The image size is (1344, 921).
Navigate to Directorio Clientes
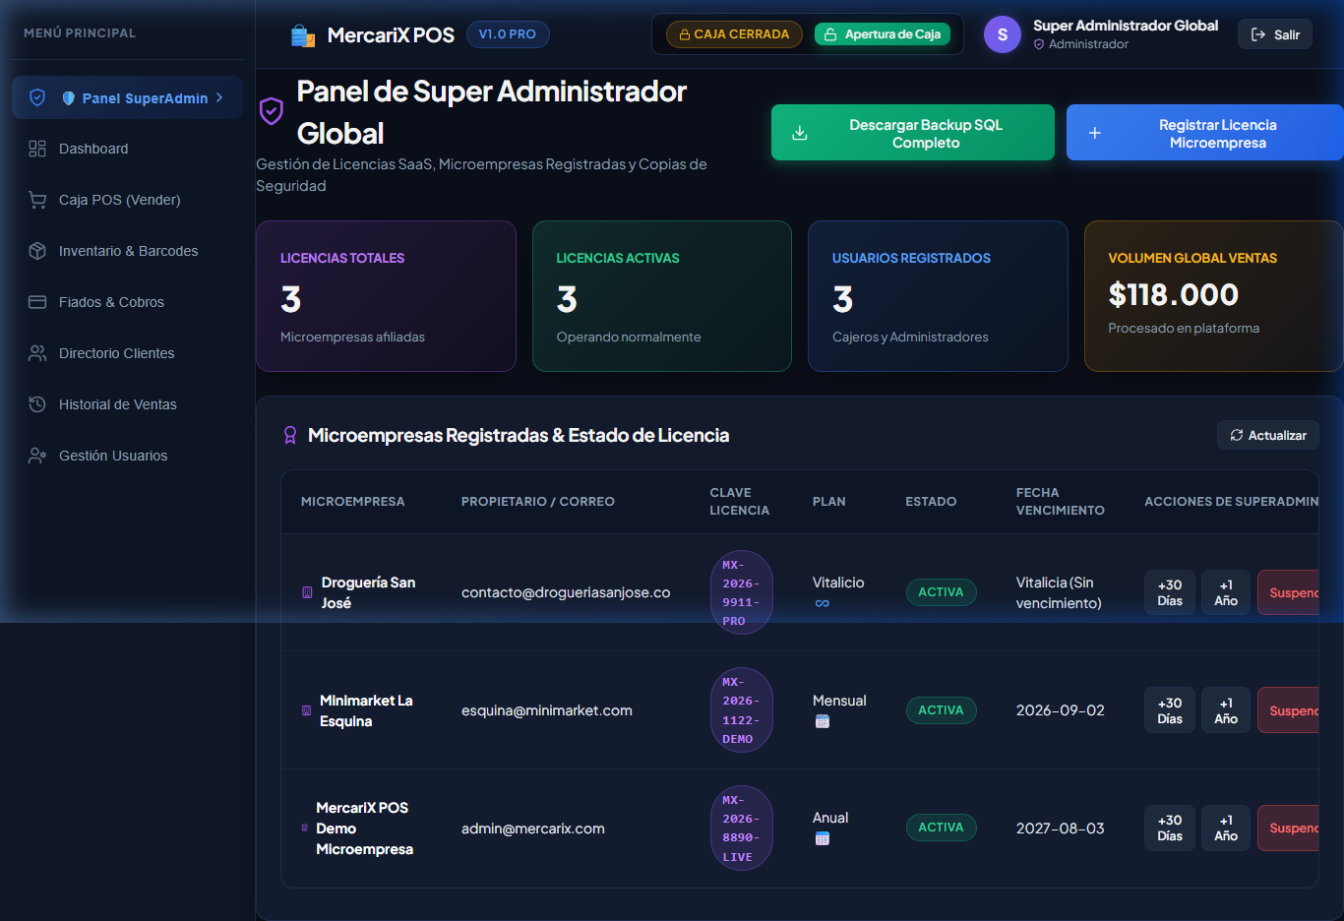coord(127,353)
